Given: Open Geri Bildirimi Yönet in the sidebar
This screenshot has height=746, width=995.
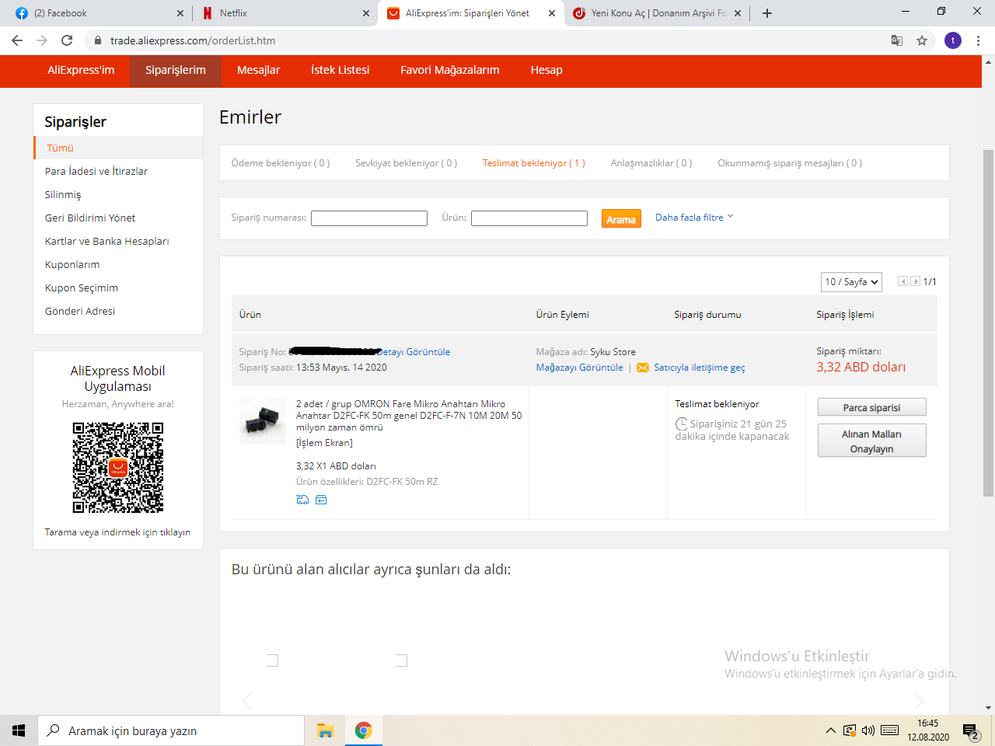Looking at the screenshot, I should 90,218.
